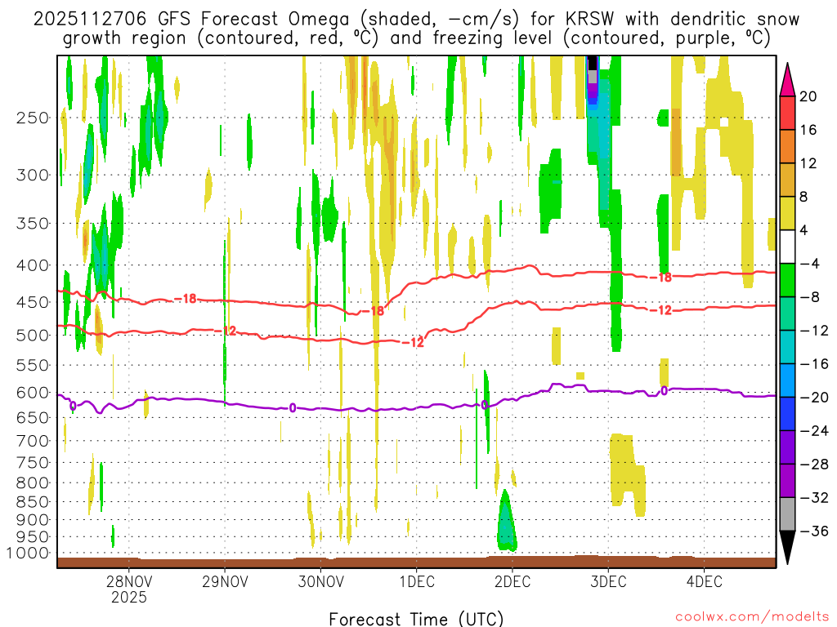Click the 2DEC date axis label
This screenshot has width=837, height=627.
point(512,581)
